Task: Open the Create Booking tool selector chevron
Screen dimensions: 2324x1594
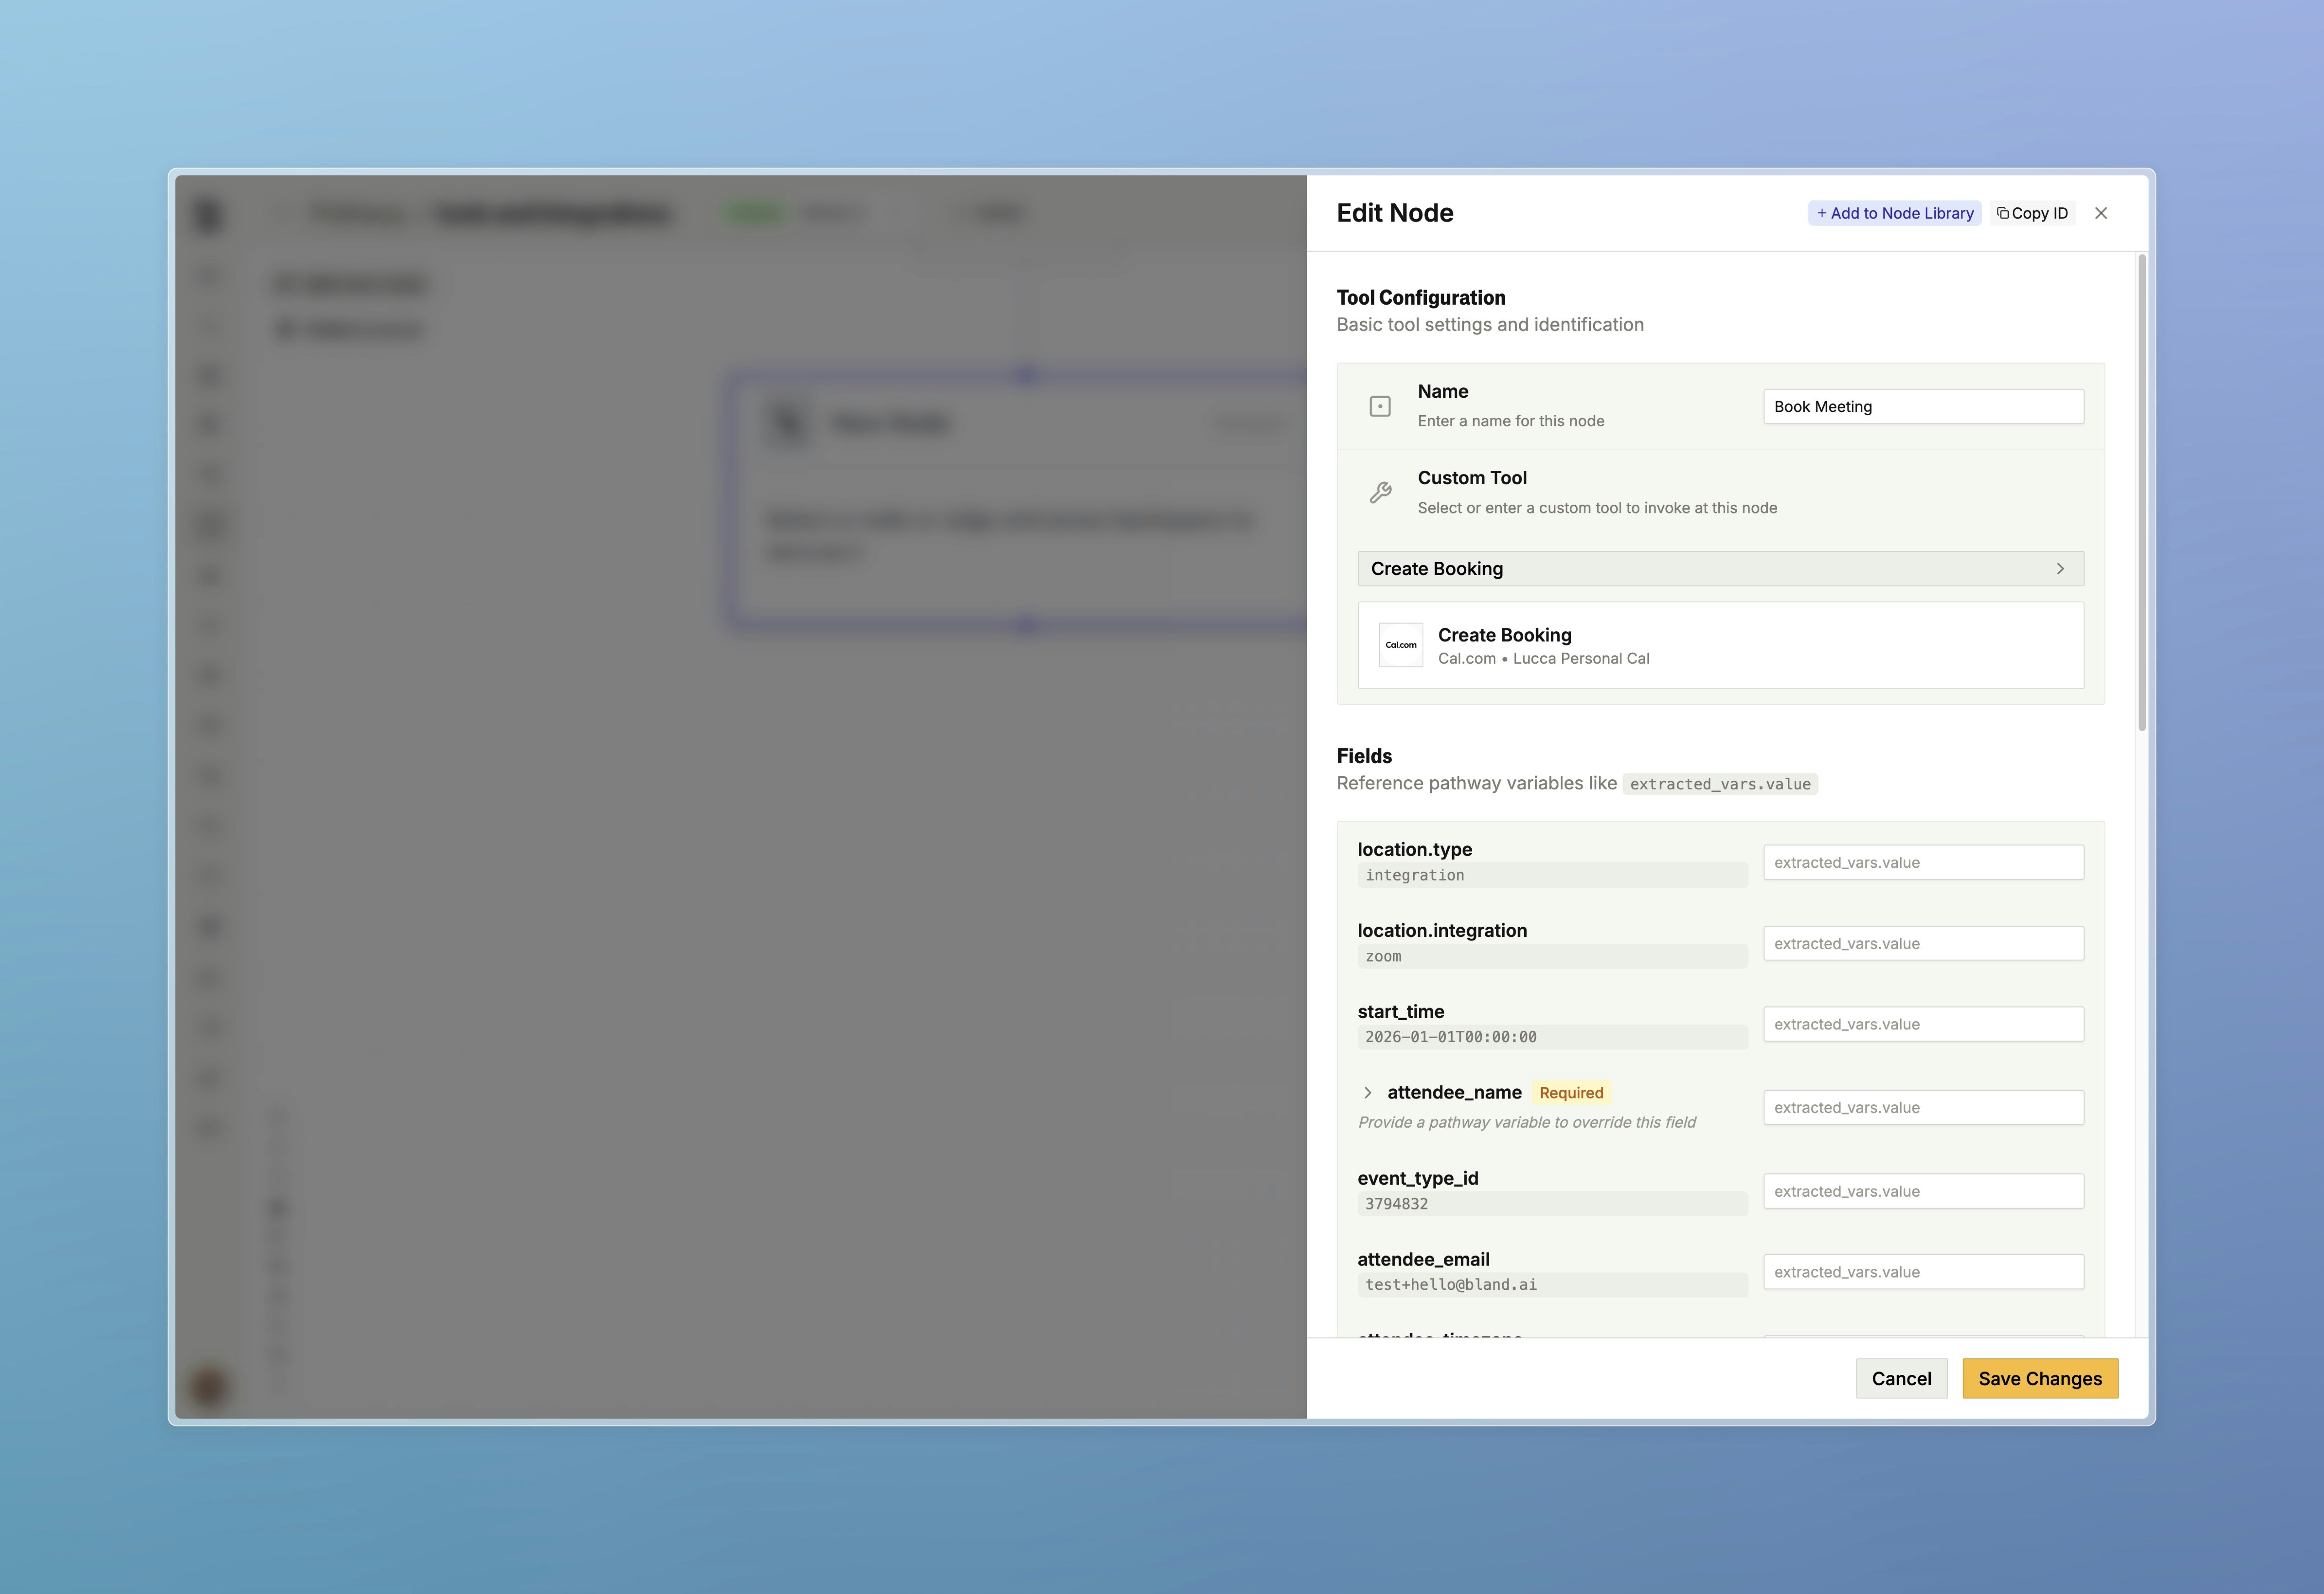Action: 2059,568
